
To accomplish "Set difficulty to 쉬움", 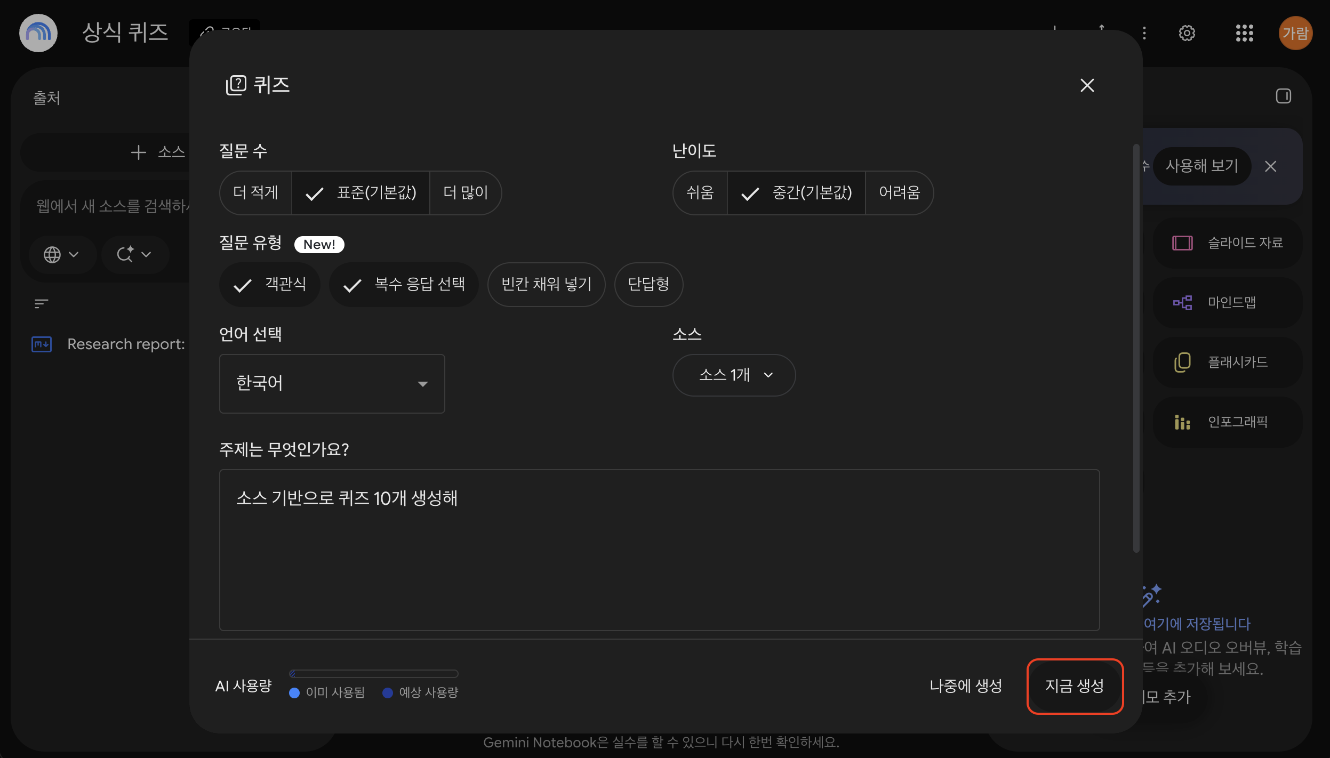I will pyautogui.click(x=700, y=192).
